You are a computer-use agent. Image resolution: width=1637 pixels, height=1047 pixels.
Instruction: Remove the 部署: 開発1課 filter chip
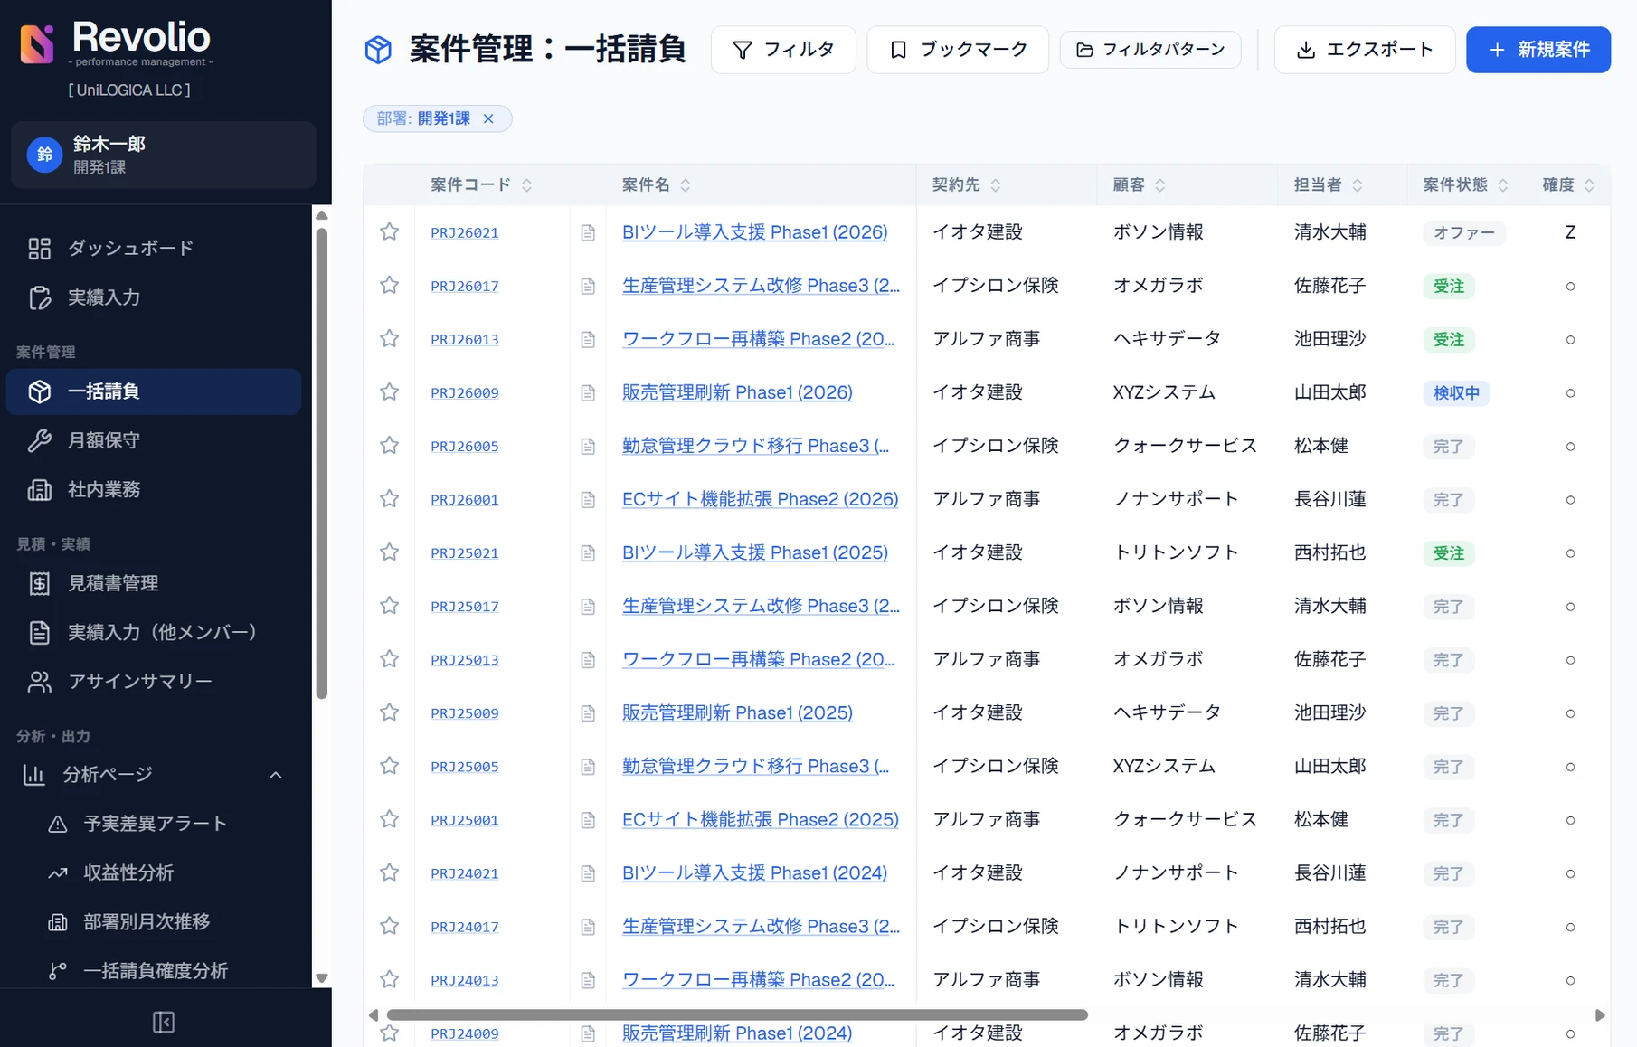pyautogui.click(x=488, y=118)
